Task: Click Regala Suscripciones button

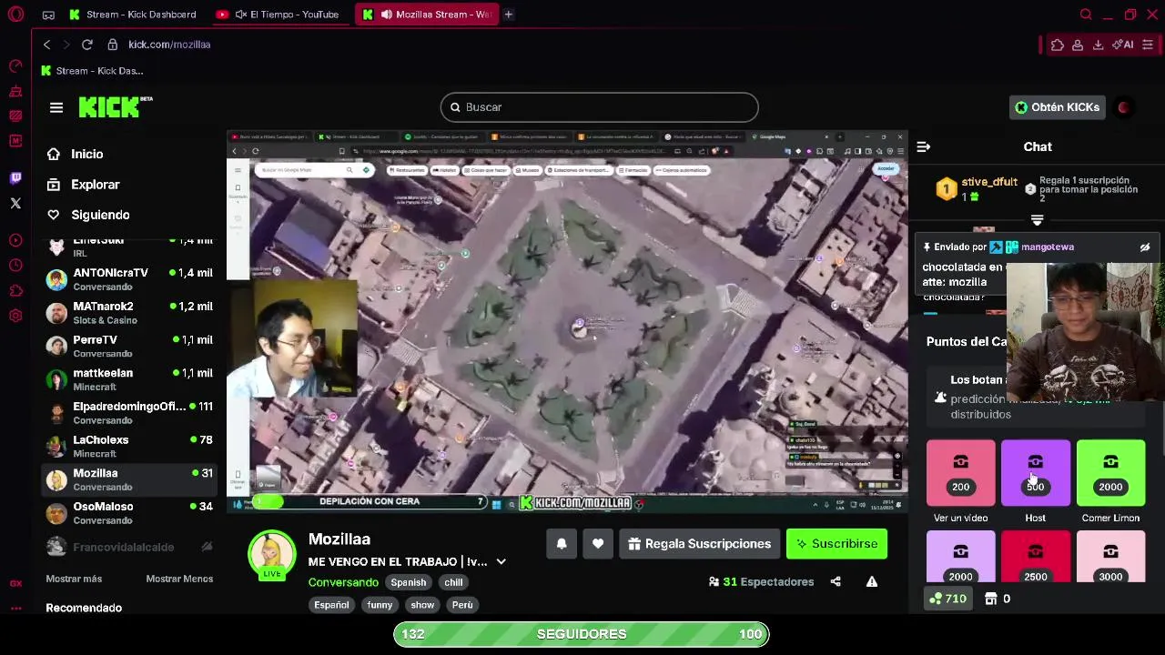Action: [698, 544]
